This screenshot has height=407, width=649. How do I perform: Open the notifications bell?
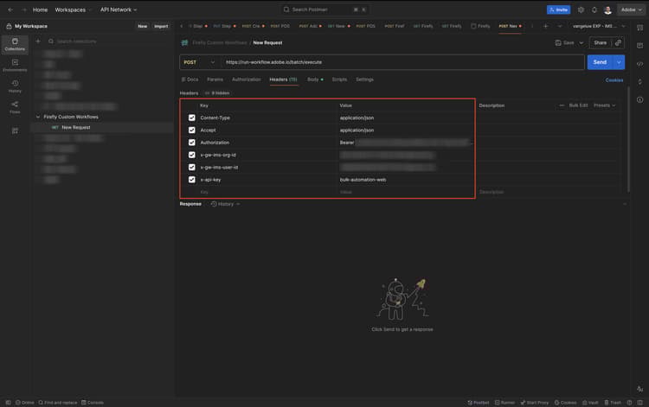(x=594, y=10)
